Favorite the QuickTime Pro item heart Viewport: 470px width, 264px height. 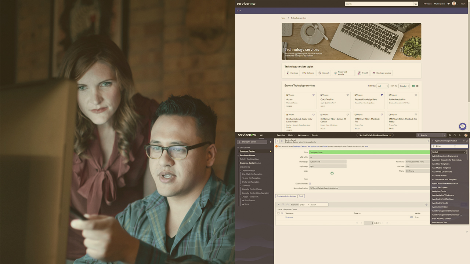tap(348, 95)
